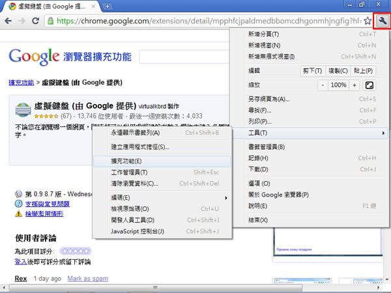The width and height of the screenshot is (391, 293).
Task: Open the 支援與常見問題 link
Action: 48,204
